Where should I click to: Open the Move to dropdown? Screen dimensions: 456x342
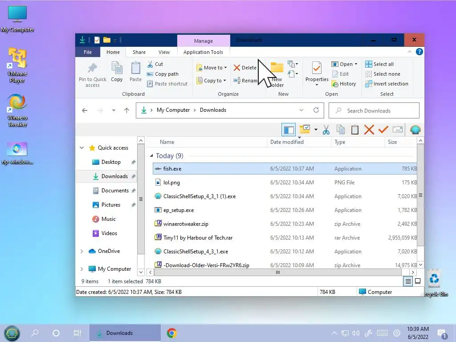coord(212,68)
